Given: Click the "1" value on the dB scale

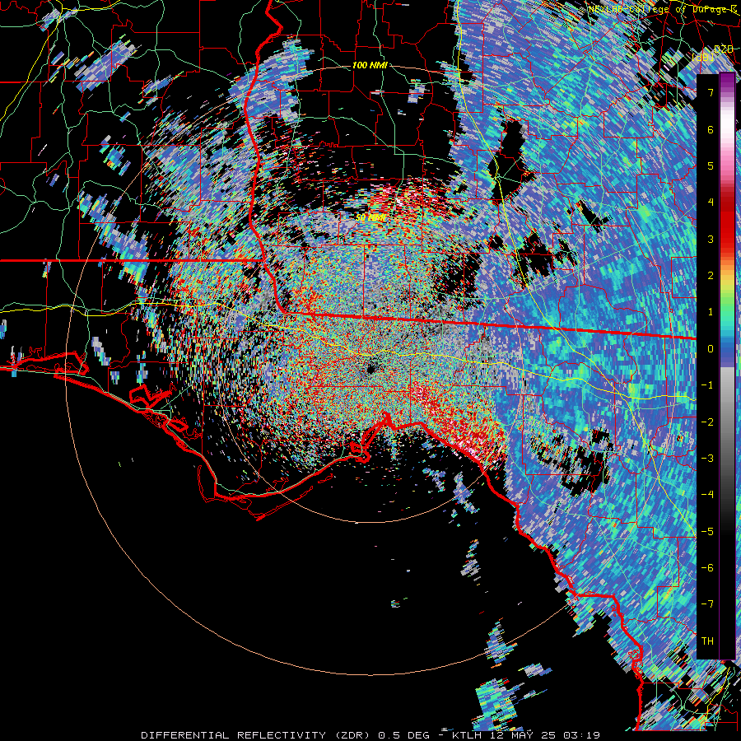Looking at the screenshot, I should pyautogui.click(x=711, y=312).
